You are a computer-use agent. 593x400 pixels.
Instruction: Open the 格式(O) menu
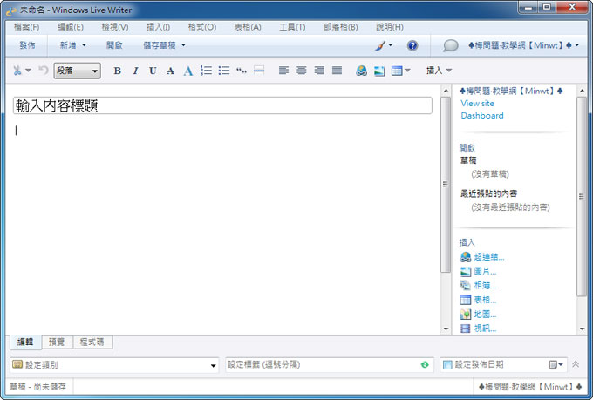(202, 27)
